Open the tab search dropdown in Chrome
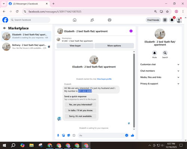 coord(4,4)
